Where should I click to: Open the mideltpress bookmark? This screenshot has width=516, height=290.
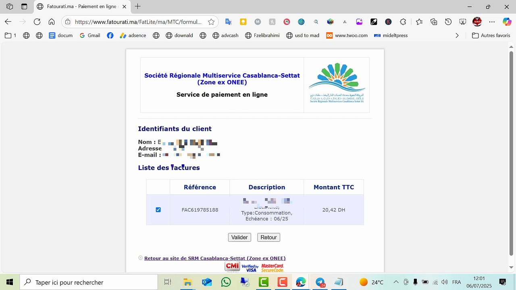coord(391,35)
